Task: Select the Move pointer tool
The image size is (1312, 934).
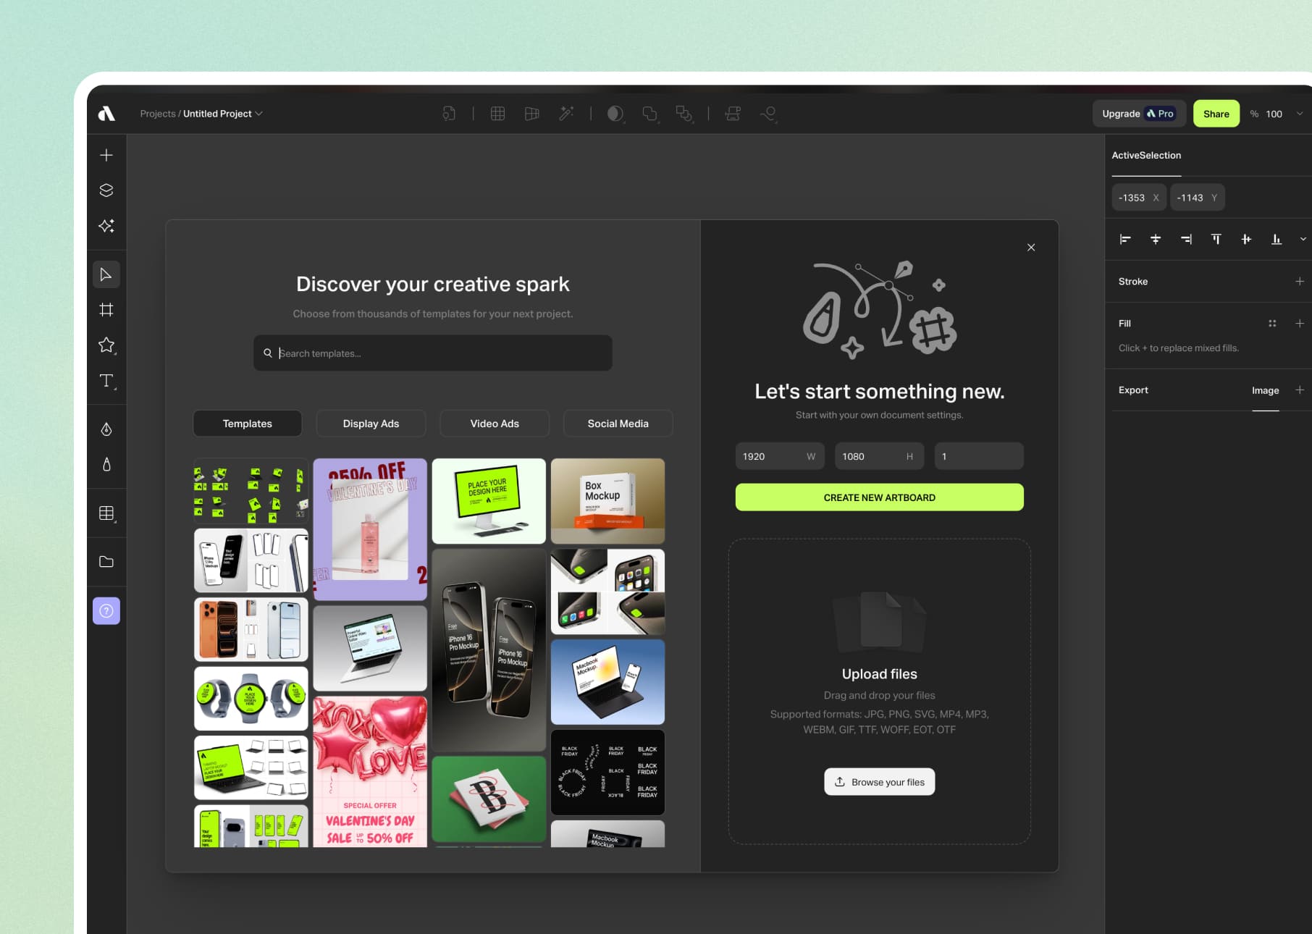Action: pos(106,274)
